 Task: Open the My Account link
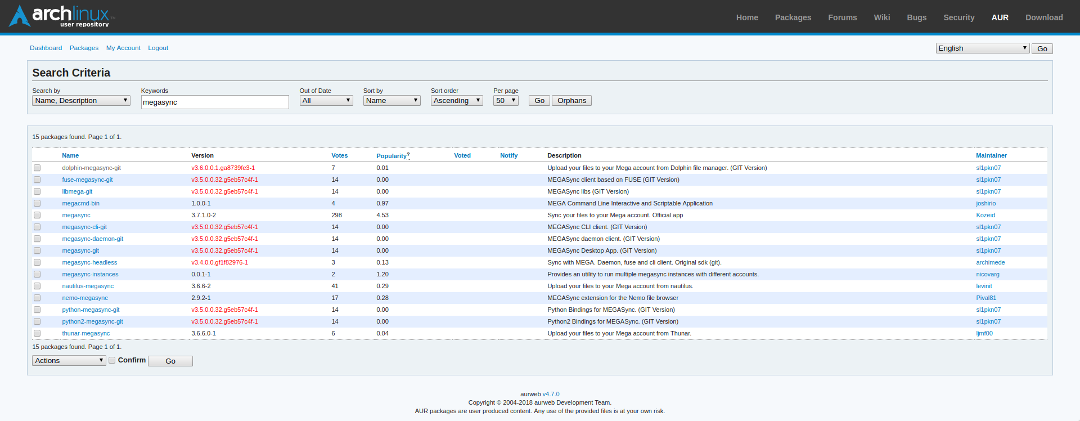coord(123,48)
